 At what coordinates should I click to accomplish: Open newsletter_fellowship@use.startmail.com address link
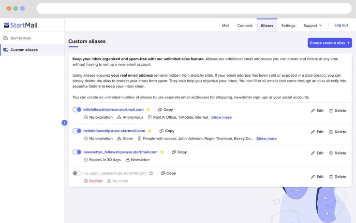pyautogui.click(x=120, y=152)
